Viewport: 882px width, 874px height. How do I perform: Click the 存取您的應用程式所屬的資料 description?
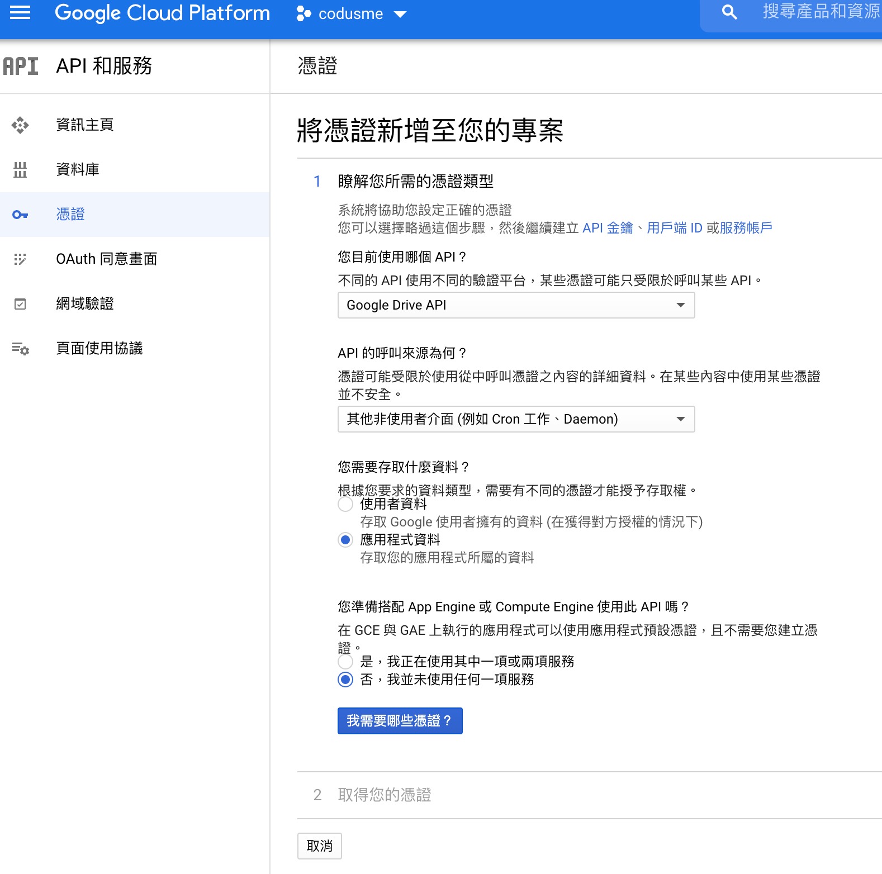(x=447, y=558)
